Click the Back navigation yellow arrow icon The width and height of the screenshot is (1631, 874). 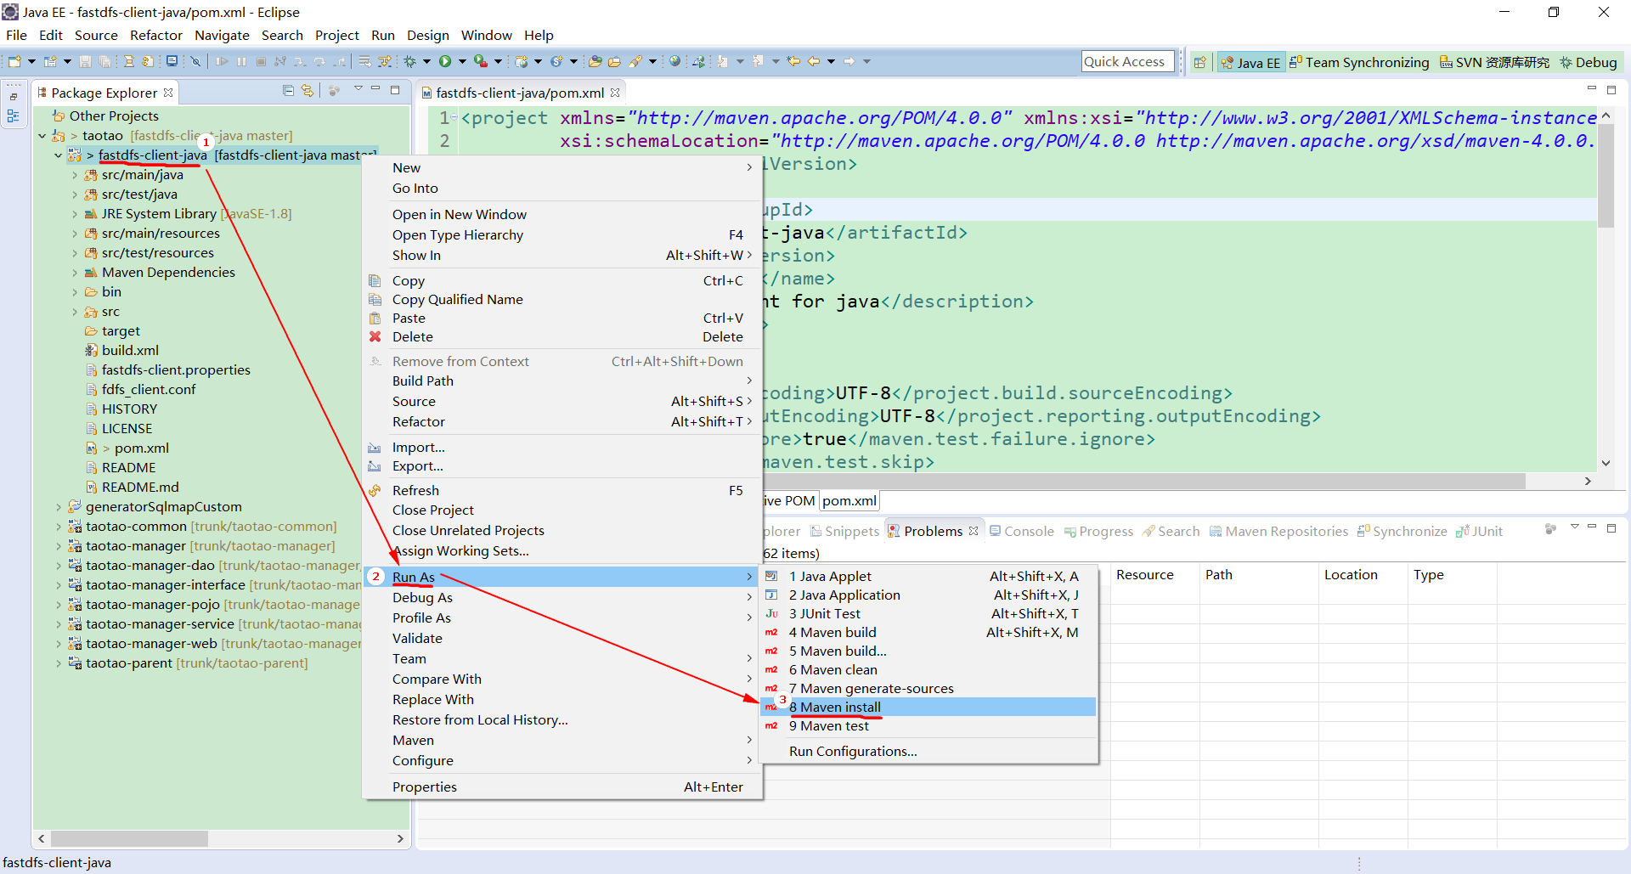[814, 61]
